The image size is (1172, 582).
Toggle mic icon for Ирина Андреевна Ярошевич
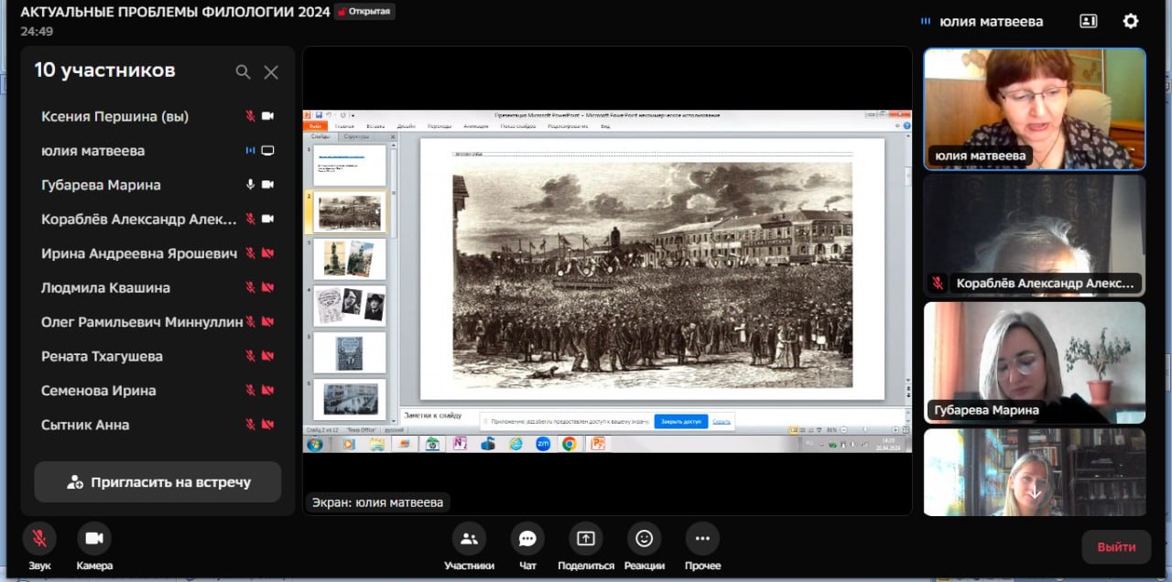250,253
